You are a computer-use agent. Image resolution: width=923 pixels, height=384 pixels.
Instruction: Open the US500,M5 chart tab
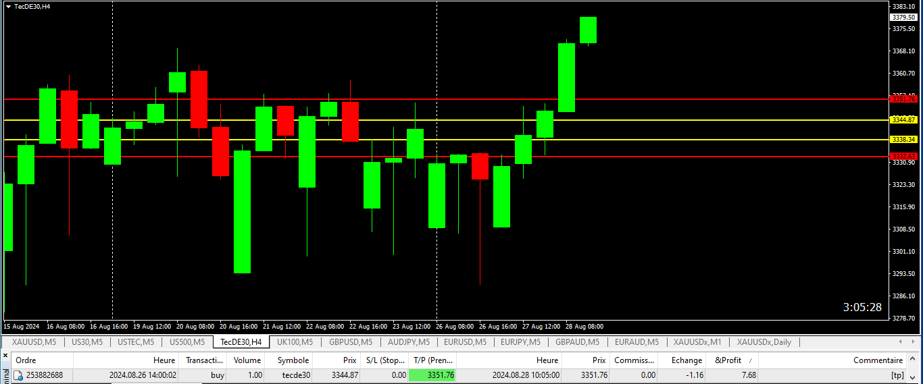pos(186,342)
